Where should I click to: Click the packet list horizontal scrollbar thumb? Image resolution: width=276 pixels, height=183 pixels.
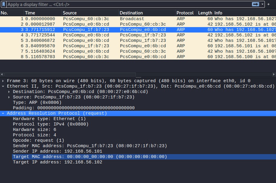click(x=70, y=74)
